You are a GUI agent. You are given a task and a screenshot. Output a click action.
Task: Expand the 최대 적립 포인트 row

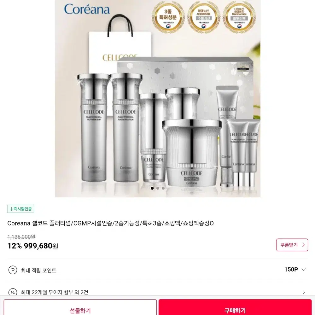tap(158, 270)
